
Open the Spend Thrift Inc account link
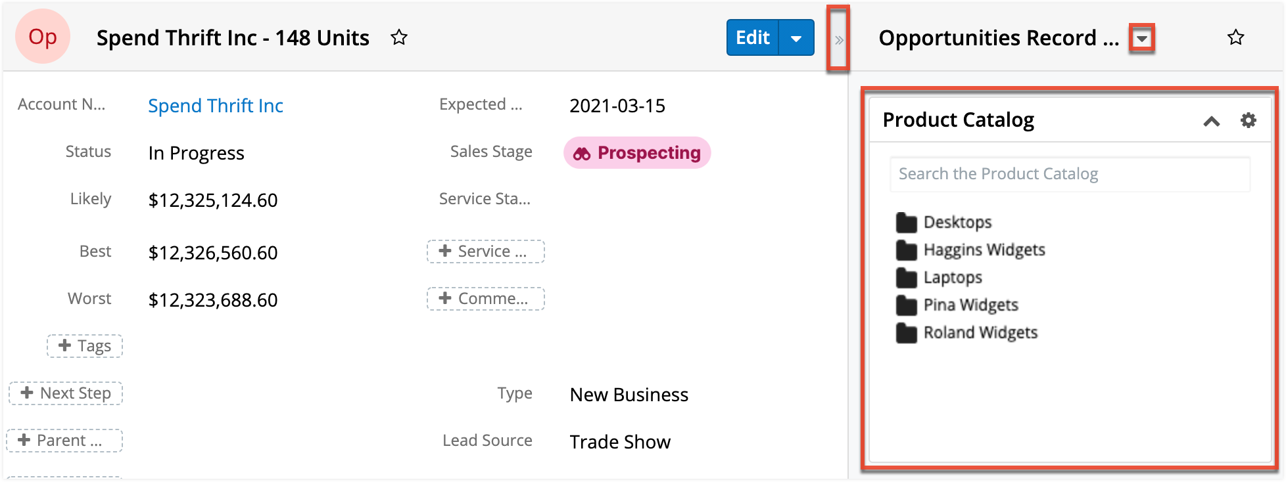tap(216, 106)
